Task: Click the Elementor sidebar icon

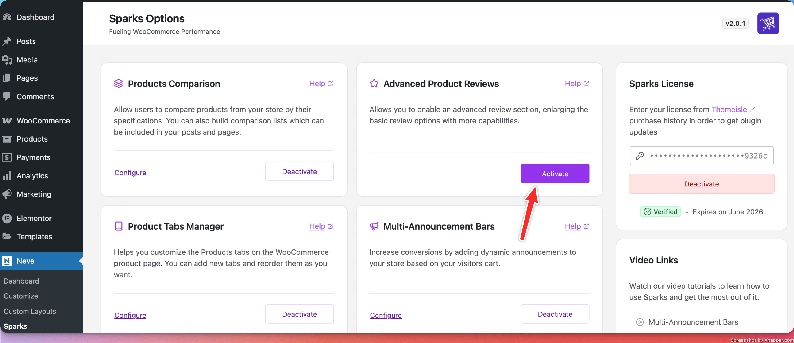Action: (7, 219)
